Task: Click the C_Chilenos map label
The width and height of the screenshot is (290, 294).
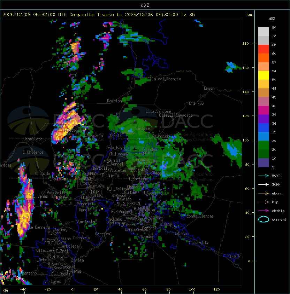Action: (33, 152)
